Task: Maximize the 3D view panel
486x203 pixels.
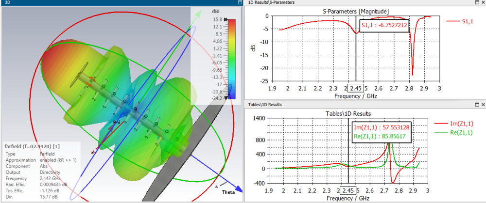Action: point(240,2)
